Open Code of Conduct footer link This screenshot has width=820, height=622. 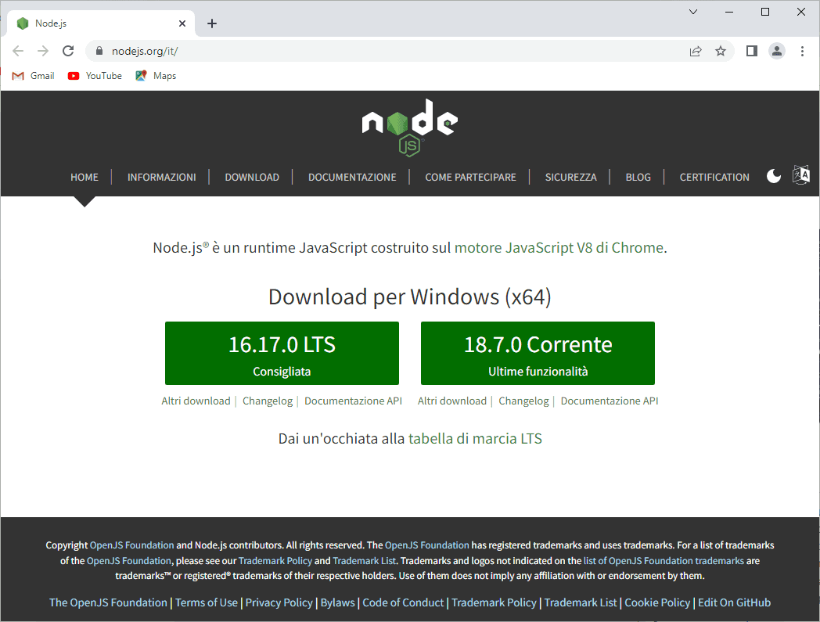[403, 602]
